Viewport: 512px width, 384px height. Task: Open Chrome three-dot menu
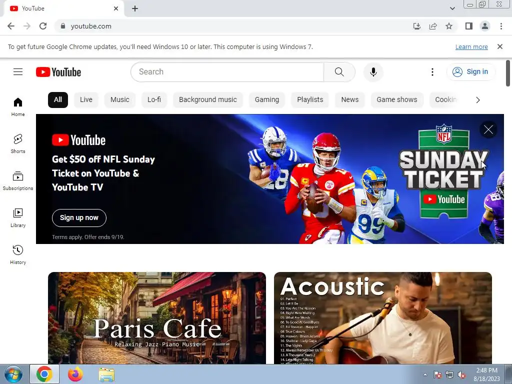[501, 26]
